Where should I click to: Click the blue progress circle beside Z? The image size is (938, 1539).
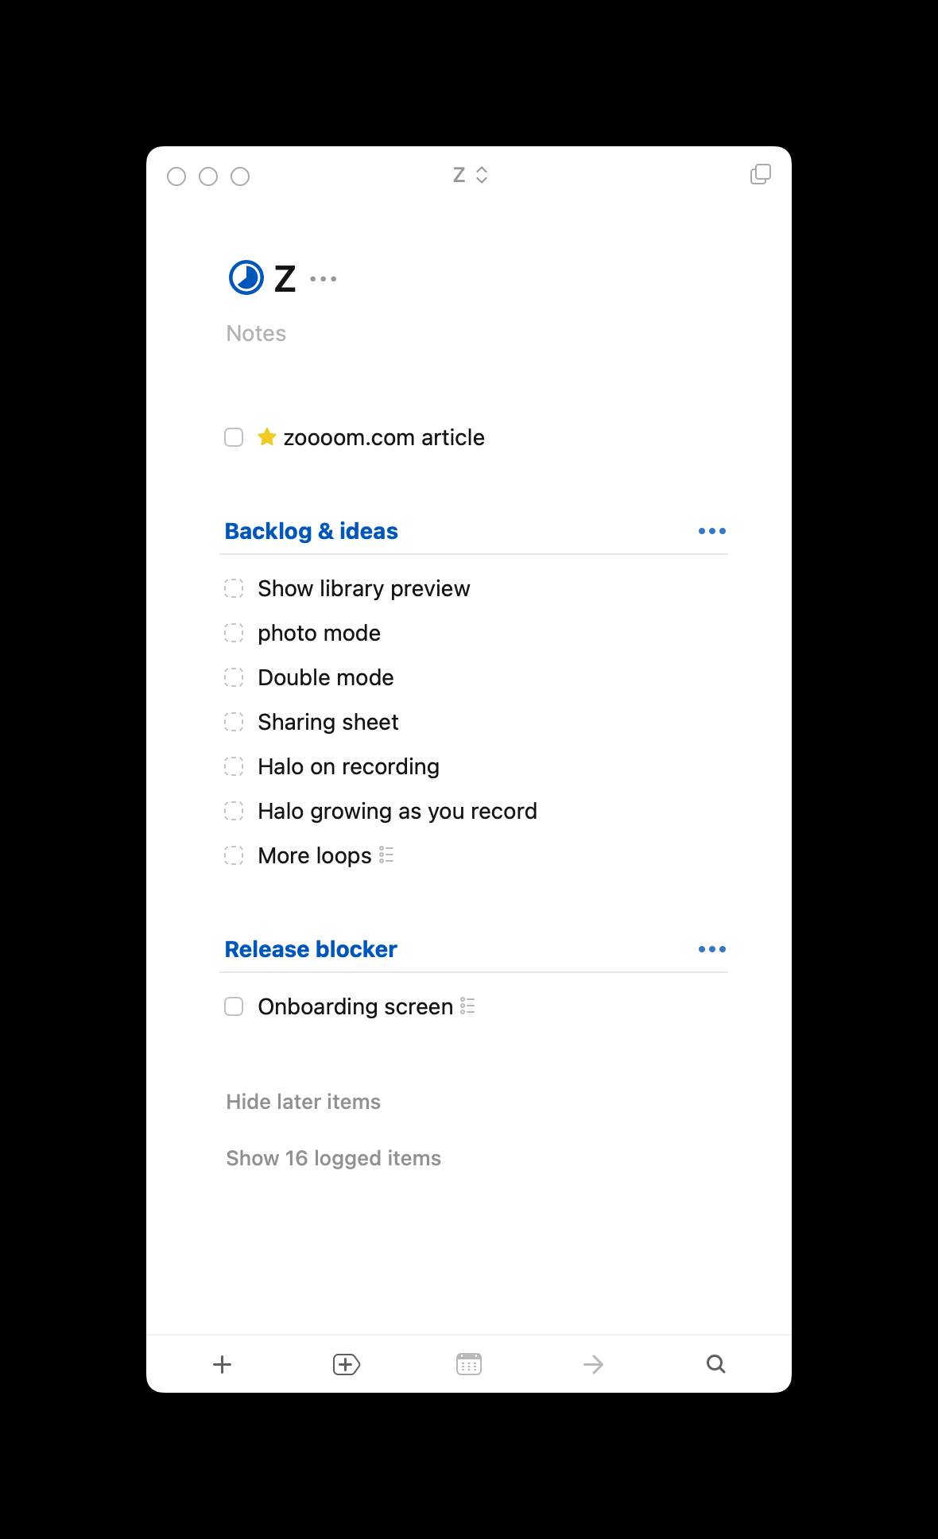click(246, 277)
